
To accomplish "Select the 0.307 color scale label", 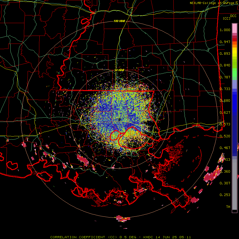I will coord(225,183).
